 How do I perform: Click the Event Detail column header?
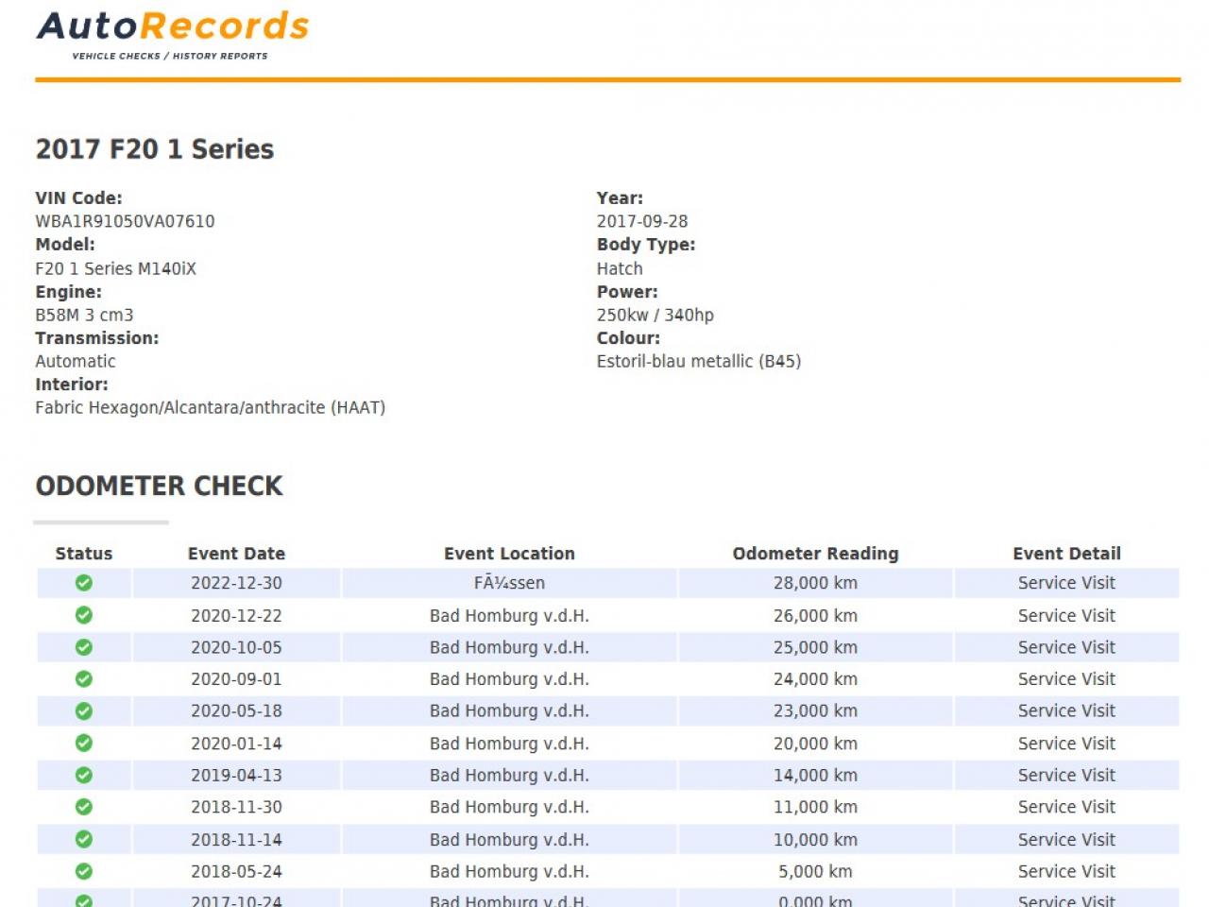1066,554
